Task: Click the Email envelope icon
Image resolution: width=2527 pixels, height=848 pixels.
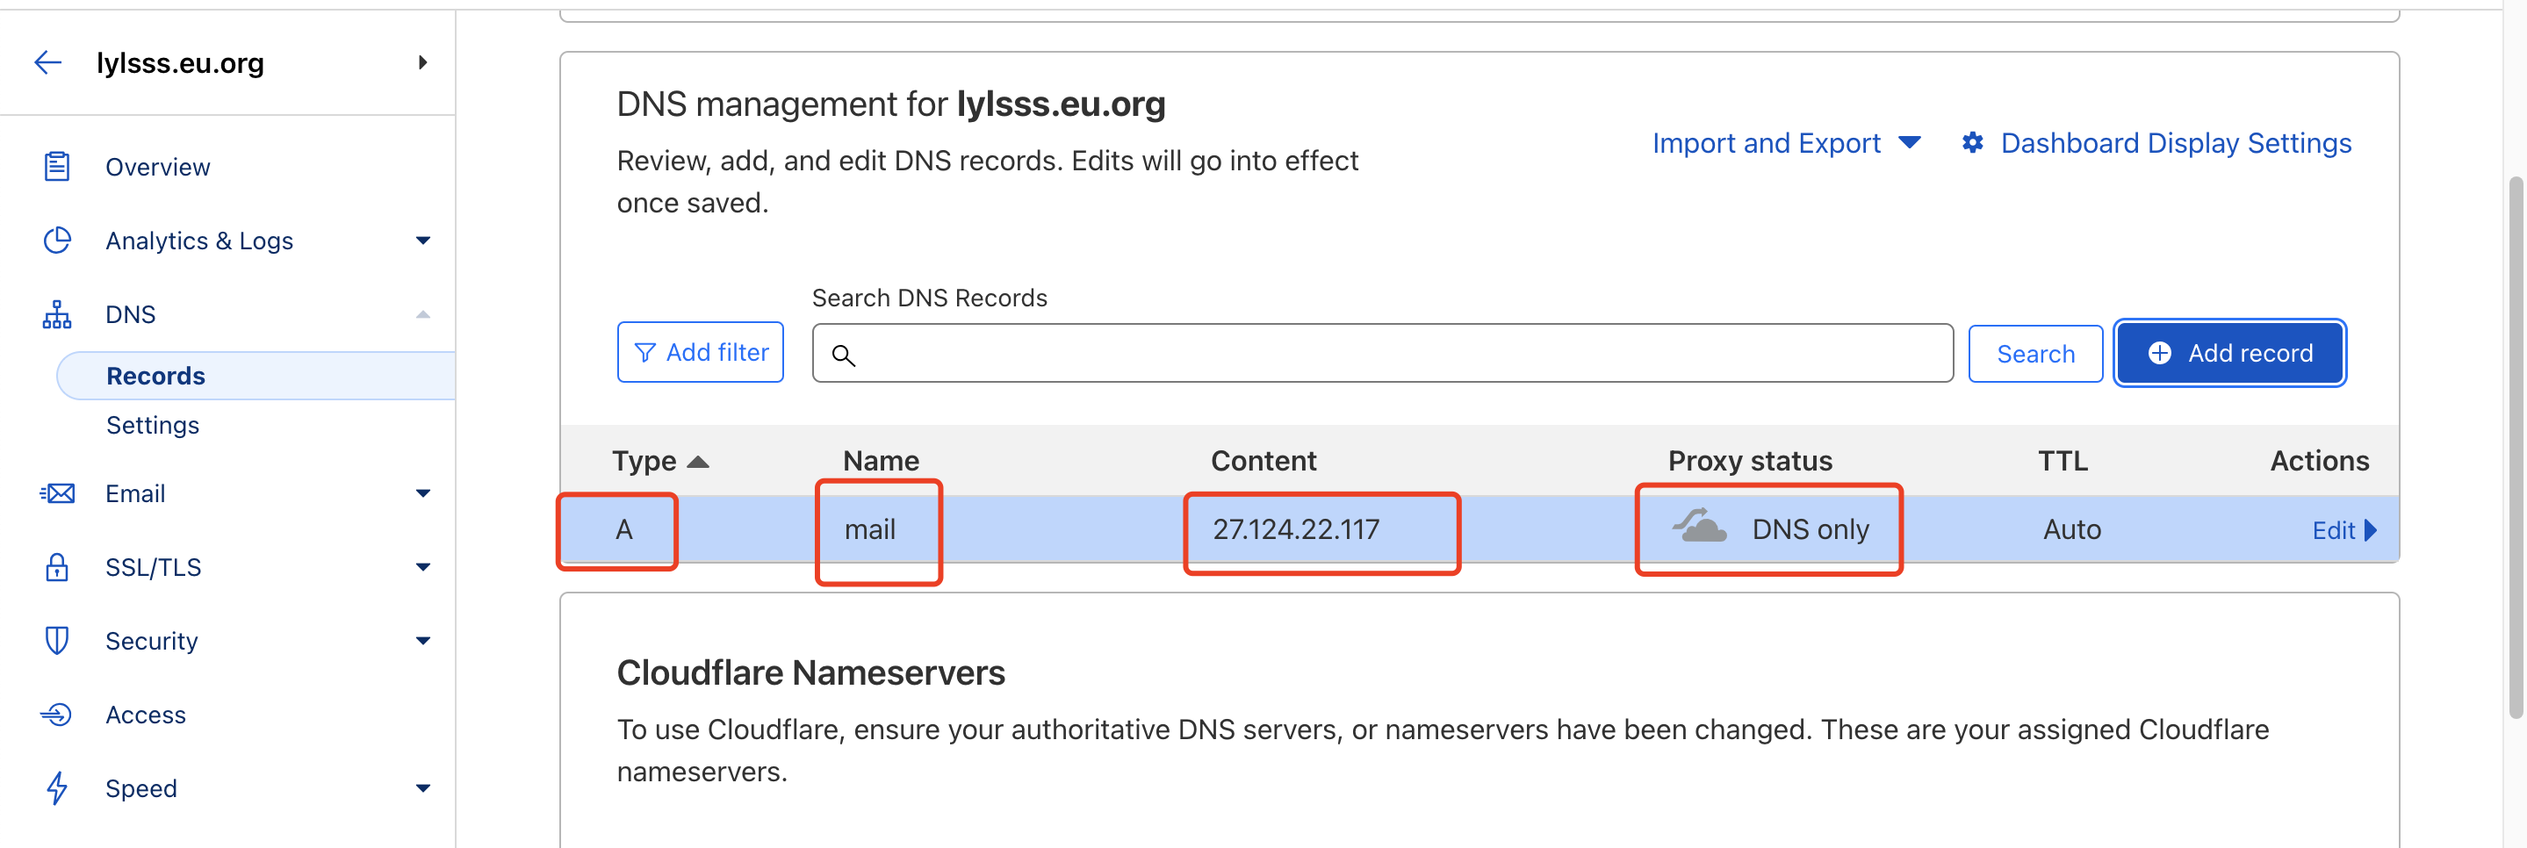Action: pyautogui.click(x=57, y=493)
